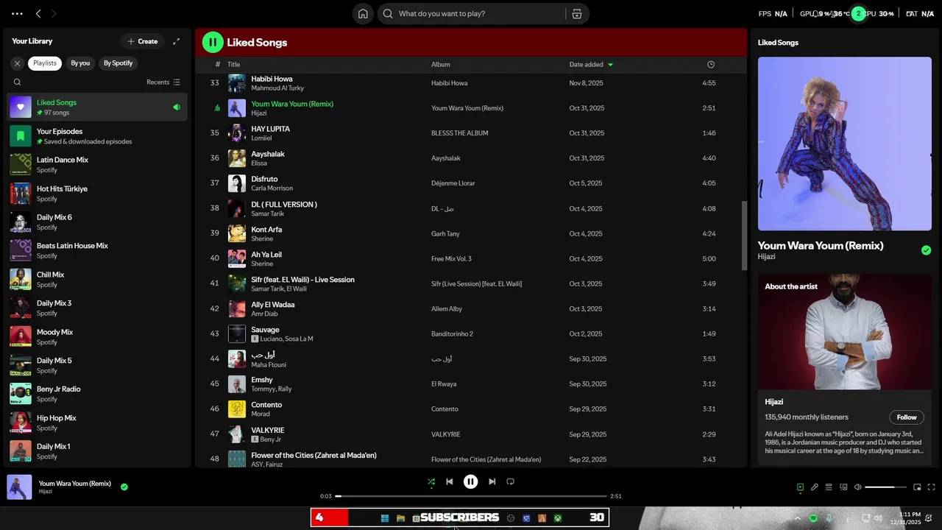Click the search field What do you want to play?
Screen dimensions: 942x530
471,13
